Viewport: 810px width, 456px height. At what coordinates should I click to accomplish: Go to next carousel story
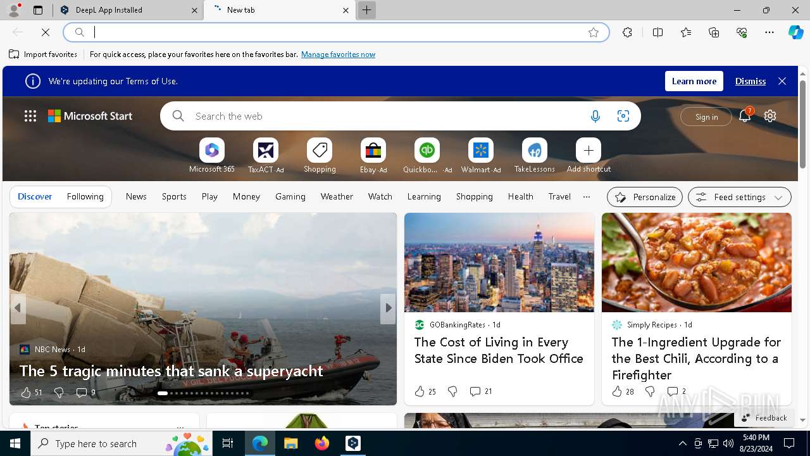[388, 308]
